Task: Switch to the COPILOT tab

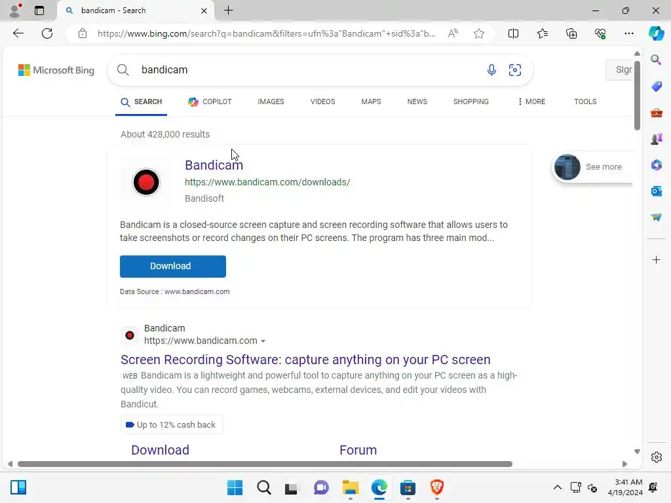Action: (210, 102)
